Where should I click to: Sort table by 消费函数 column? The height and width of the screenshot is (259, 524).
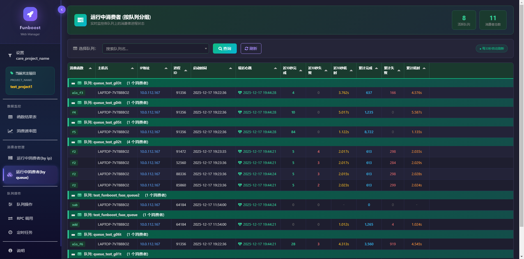pyautogui.click(x=81, y=70)
